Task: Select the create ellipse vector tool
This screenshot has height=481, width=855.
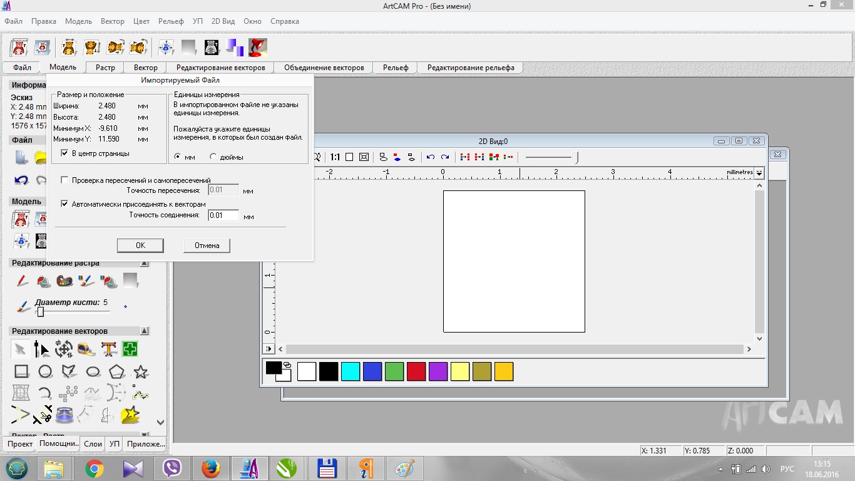Action: [93, 371]
